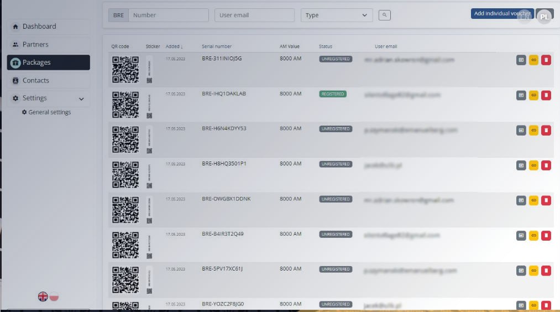Image resolution: width=560 pixels, height=312 pixels.
Task: Open the Type dropdown filter
Action: pos(337,15)
